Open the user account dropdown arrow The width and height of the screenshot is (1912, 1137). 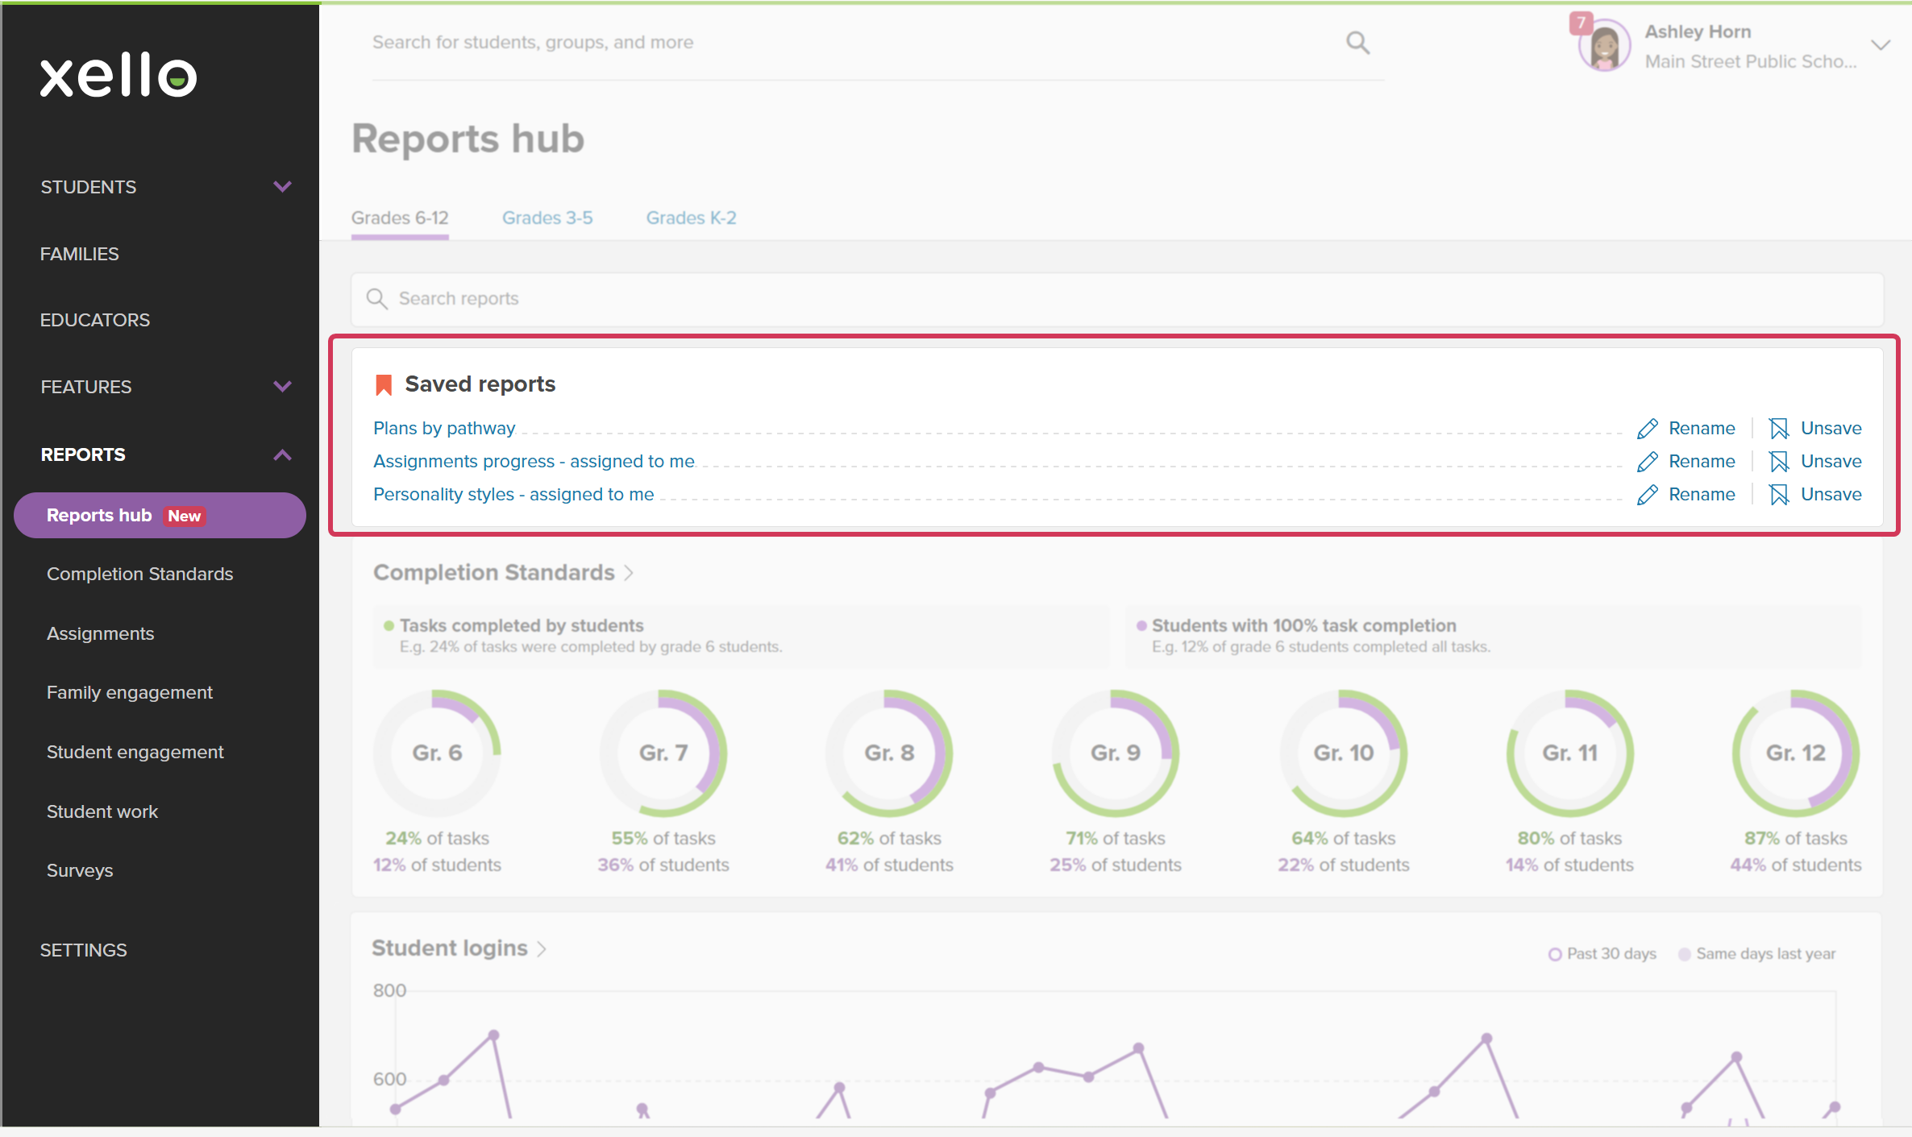(x=1881, y=45)
